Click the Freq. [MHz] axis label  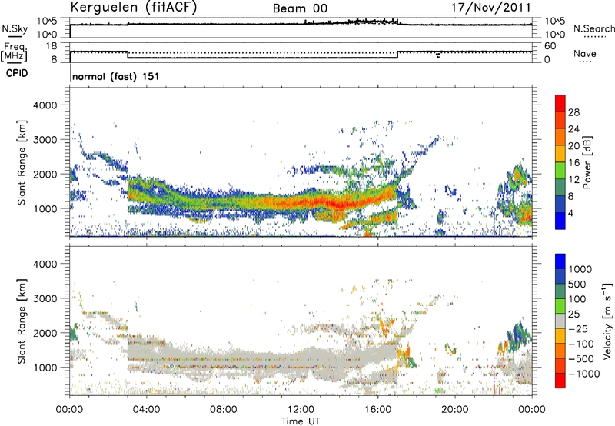[14, 52]
